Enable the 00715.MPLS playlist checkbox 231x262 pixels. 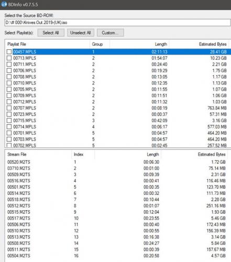(9, 121)
